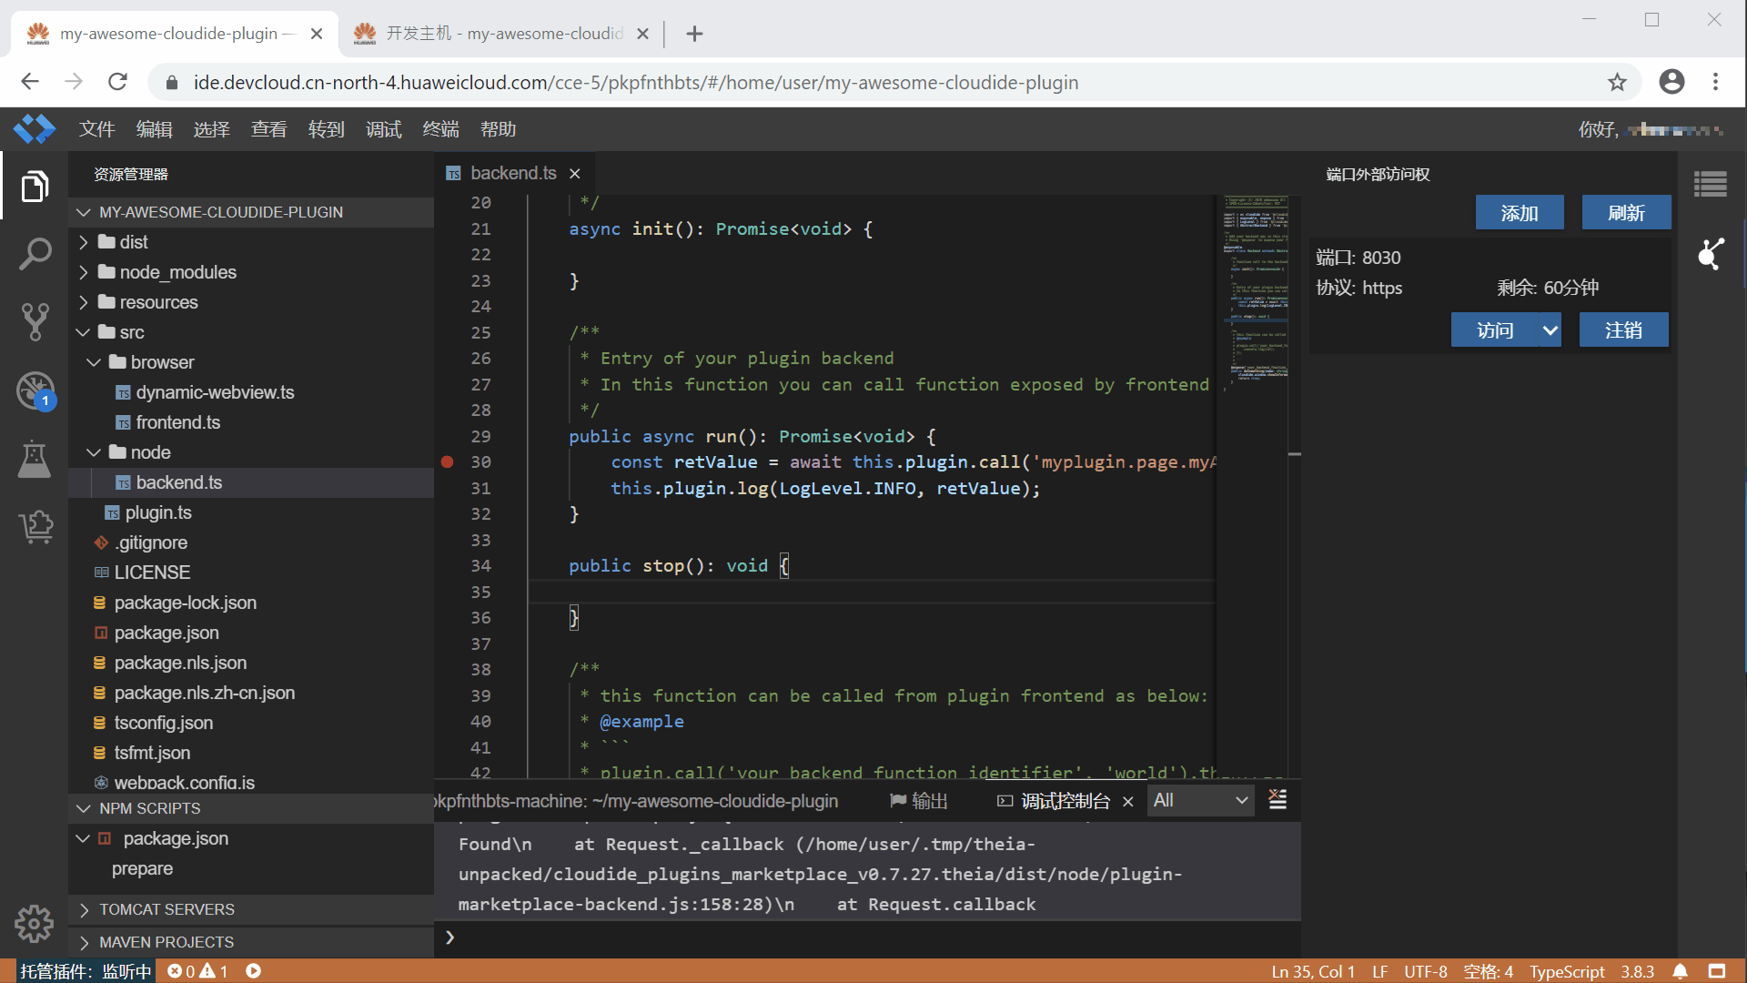Viewport: 1747px width, 983px height.
Task: Click the debug view icon with badge 1
Action: tap(35, 391)
